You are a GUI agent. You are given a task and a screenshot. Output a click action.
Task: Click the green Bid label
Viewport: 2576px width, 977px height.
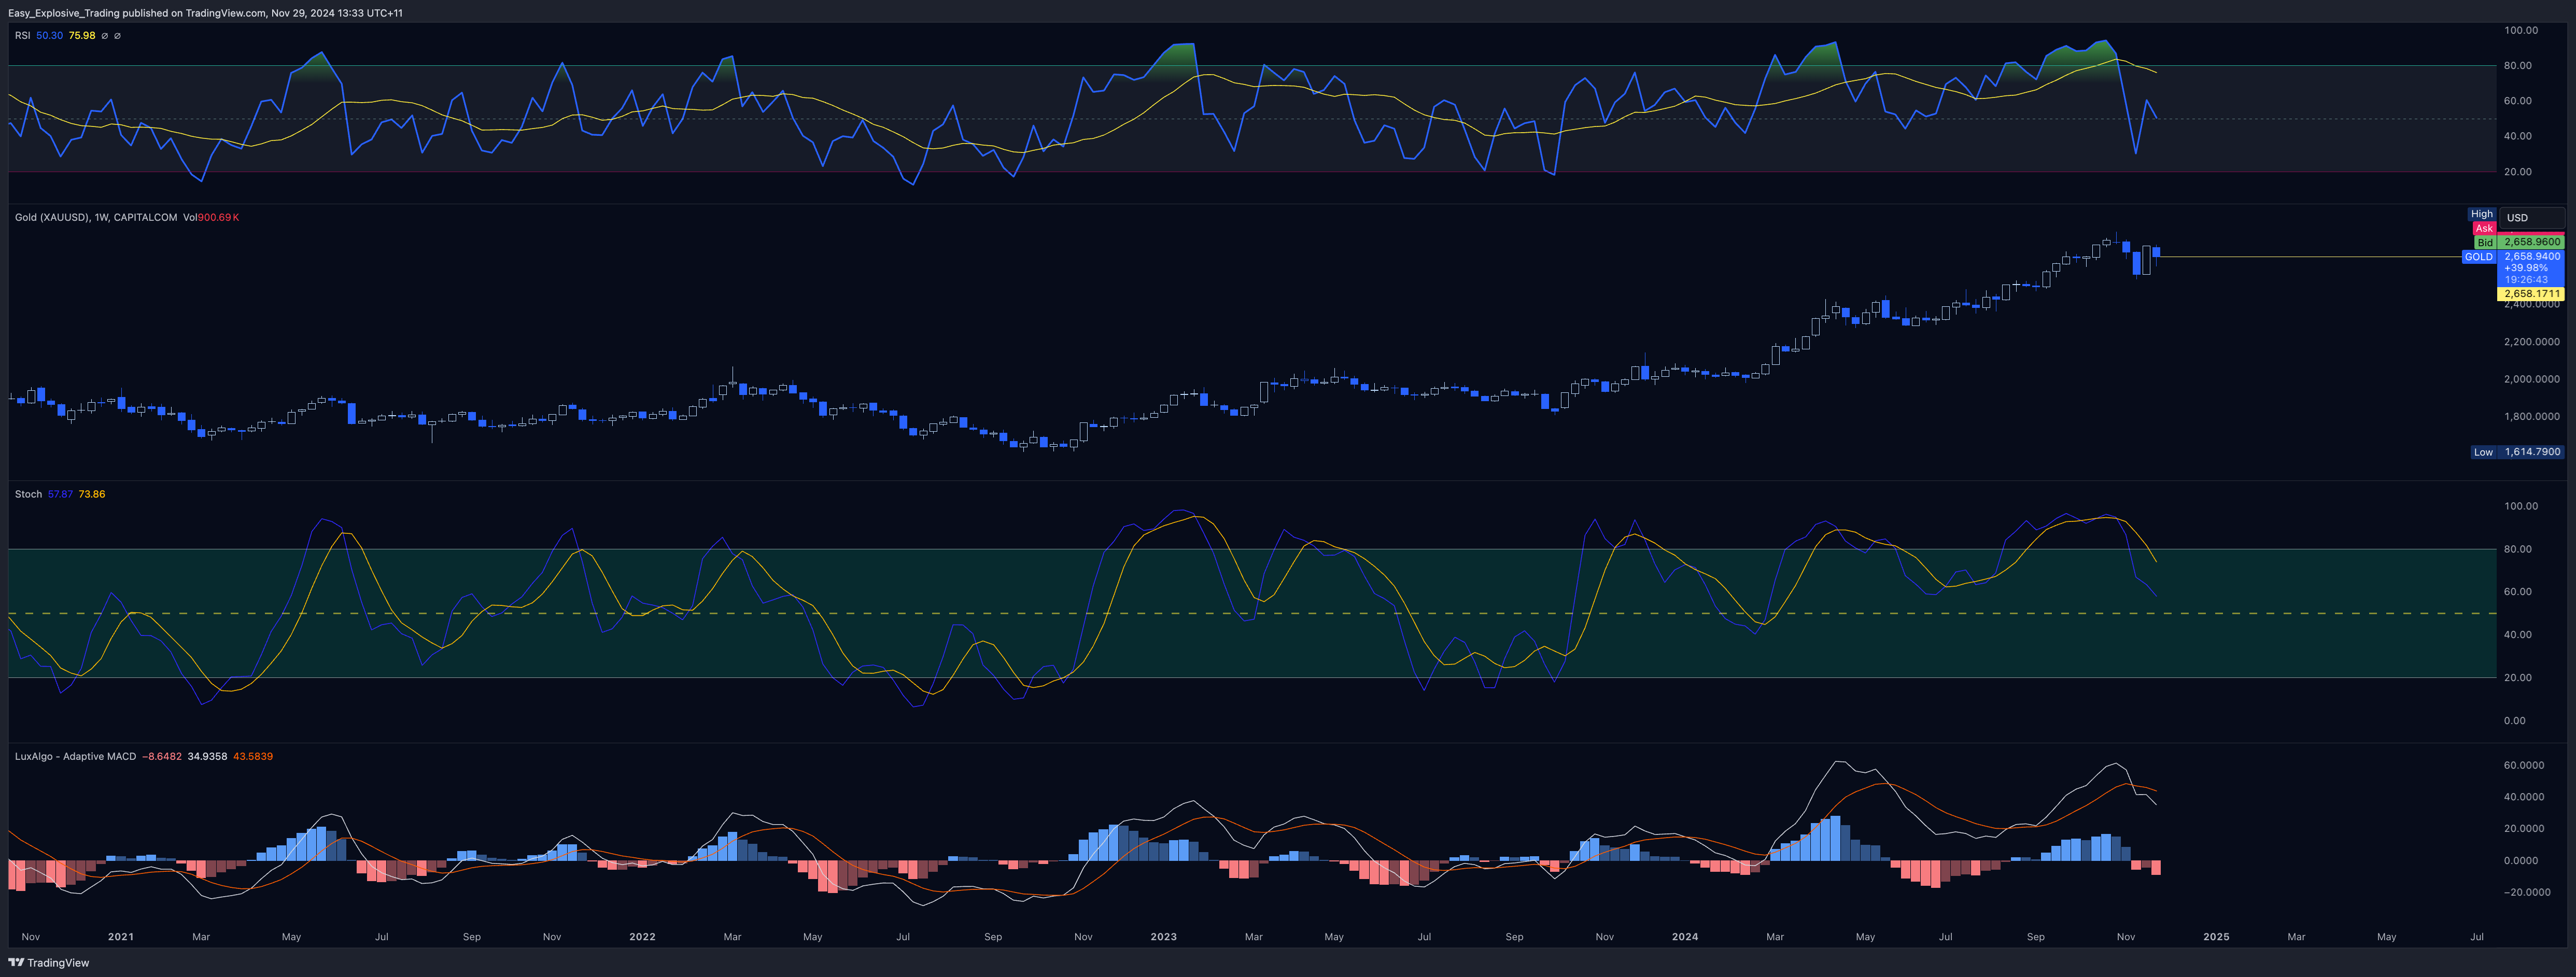coord(2485,243)
